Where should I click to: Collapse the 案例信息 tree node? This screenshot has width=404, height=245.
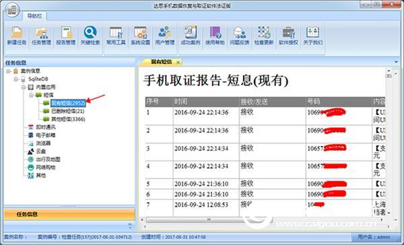pos(8,71)
